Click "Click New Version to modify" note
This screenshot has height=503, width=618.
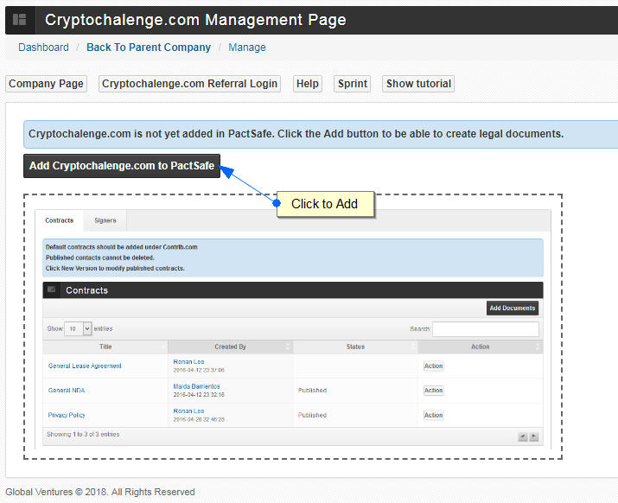pos(115,268)
